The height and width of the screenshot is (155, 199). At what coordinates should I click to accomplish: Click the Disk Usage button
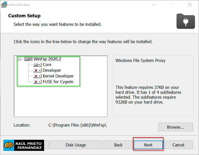tap(76, 145)
